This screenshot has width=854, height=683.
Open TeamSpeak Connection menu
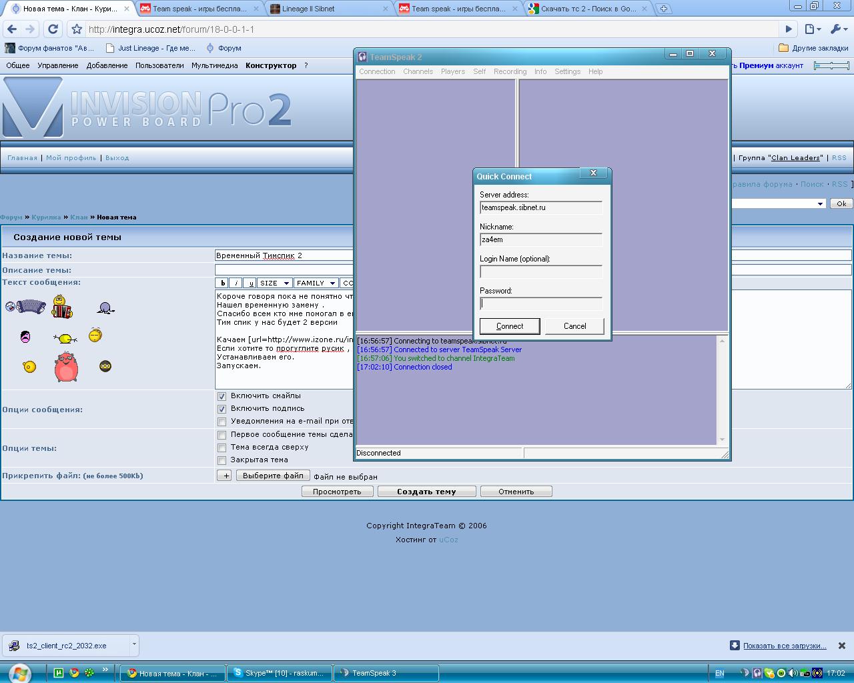click(377, 71)
